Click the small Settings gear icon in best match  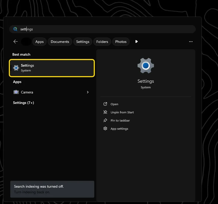(x=16, y=68)
